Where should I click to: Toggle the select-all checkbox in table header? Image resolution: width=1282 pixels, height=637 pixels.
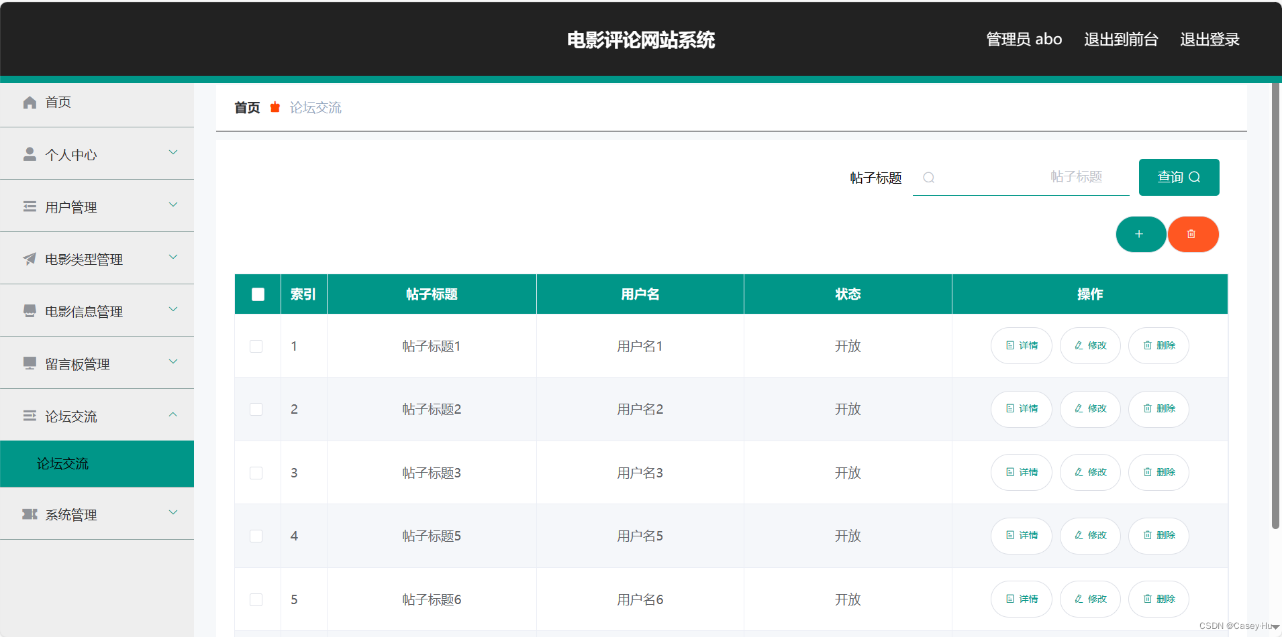pyautogui.click(x=258, y=294)
